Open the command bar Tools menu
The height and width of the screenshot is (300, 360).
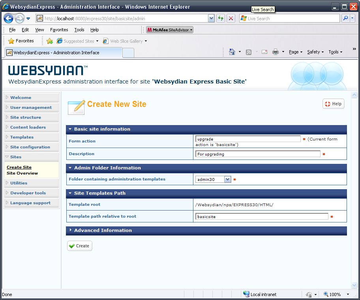coord(335,52)
